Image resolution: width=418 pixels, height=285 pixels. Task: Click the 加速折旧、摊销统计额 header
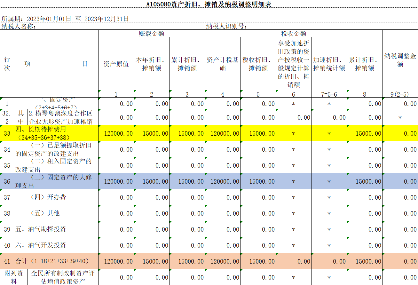[x=329, y=64]
